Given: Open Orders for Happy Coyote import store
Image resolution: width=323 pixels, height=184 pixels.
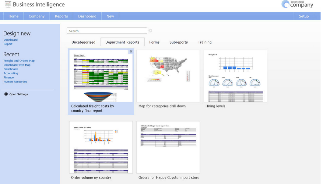Looking at the screenshot, I should pos(168,147).
